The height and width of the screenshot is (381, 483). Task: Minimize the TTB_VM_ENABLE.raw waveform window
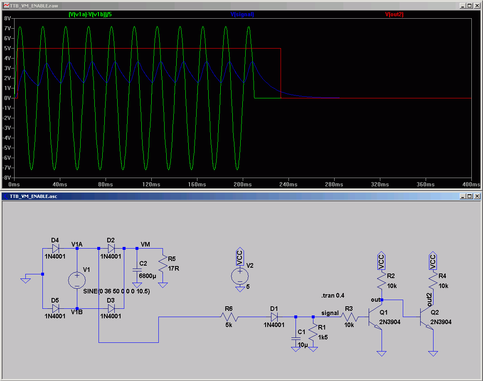[463, 6]
